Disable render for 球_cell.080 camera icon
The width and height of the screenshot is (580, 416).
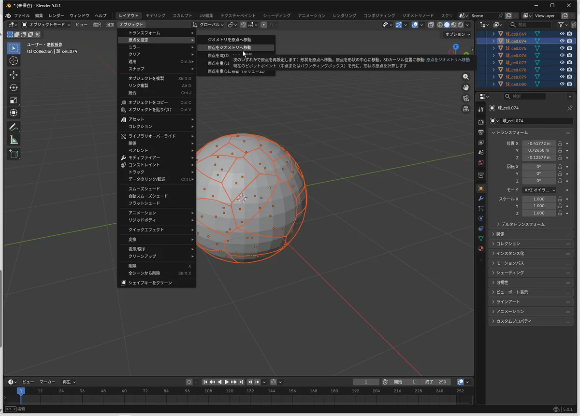coord(569,84)
